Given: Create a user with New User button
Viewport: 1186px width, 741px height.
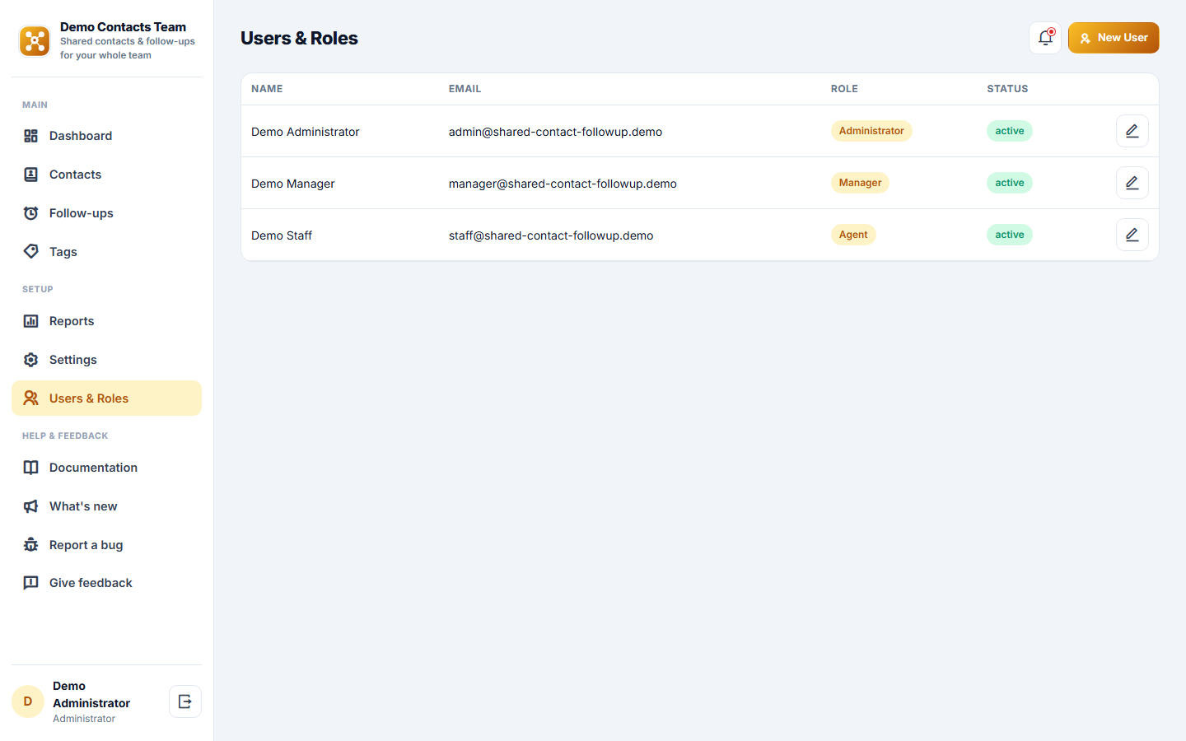Looking at the screenshot, I should point(1114,38).
